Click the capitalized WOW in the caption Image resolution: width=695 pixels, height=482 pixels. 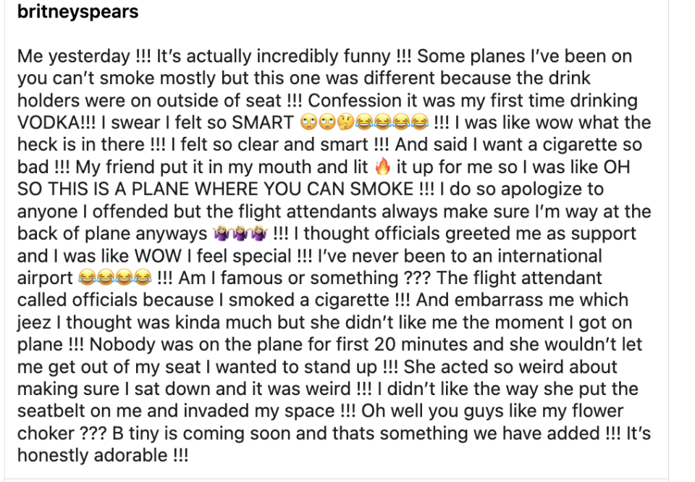point(158,256)
